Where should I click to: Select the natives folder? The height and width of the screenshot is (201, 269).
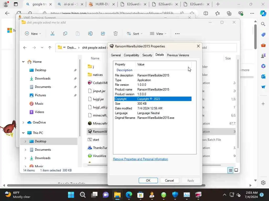pyautogui.click(x=98, y=75)
